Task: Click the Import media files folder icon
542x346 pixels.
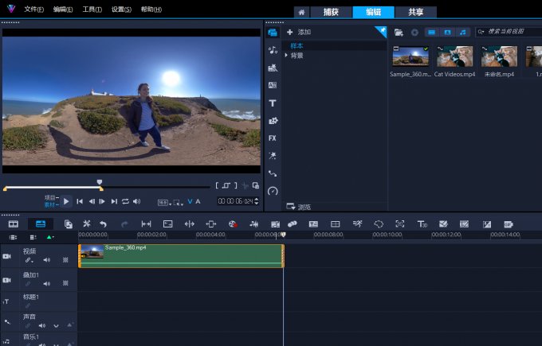Action: [x=399, y=33]
